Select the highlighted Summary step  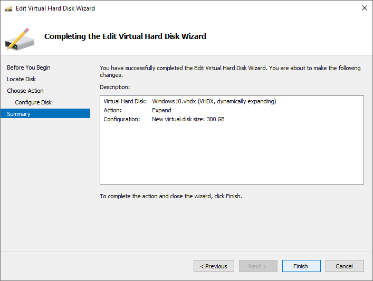pyautogui.click(x=19, y=114)
